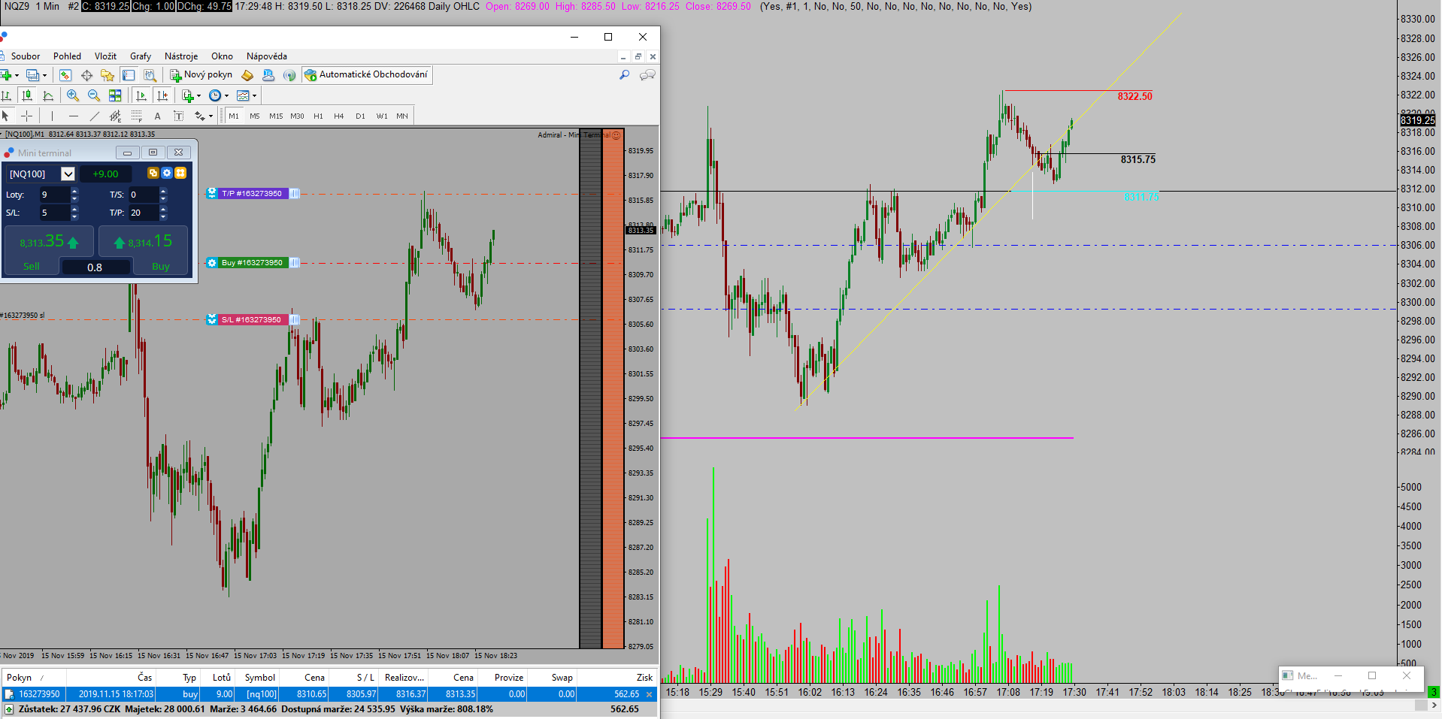Click the T/P #163273950 marker handle
Image resolution: width=1442 pixels, height=719 pixels.
click(295, 193)
